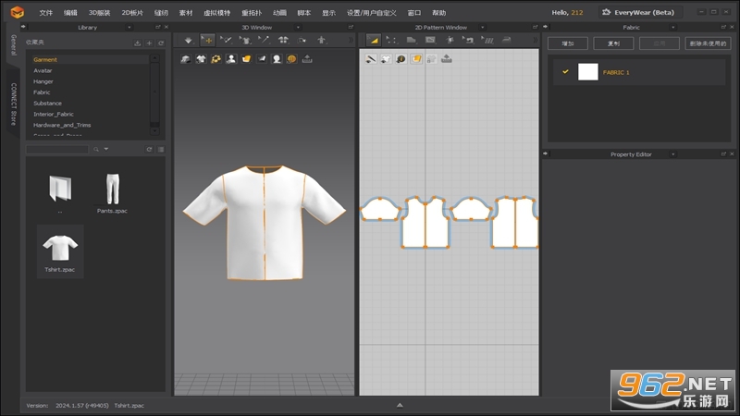
Task: Click the library search input field
Action: pos(57,149)
